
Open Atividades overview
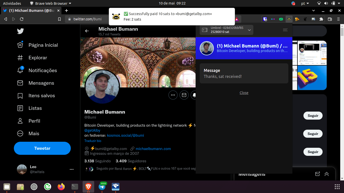[x=12, y=4]
